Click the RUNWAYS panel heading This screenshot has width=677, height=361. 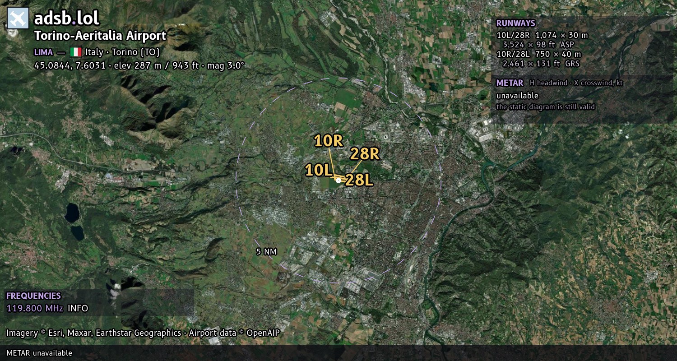[515, 23]
